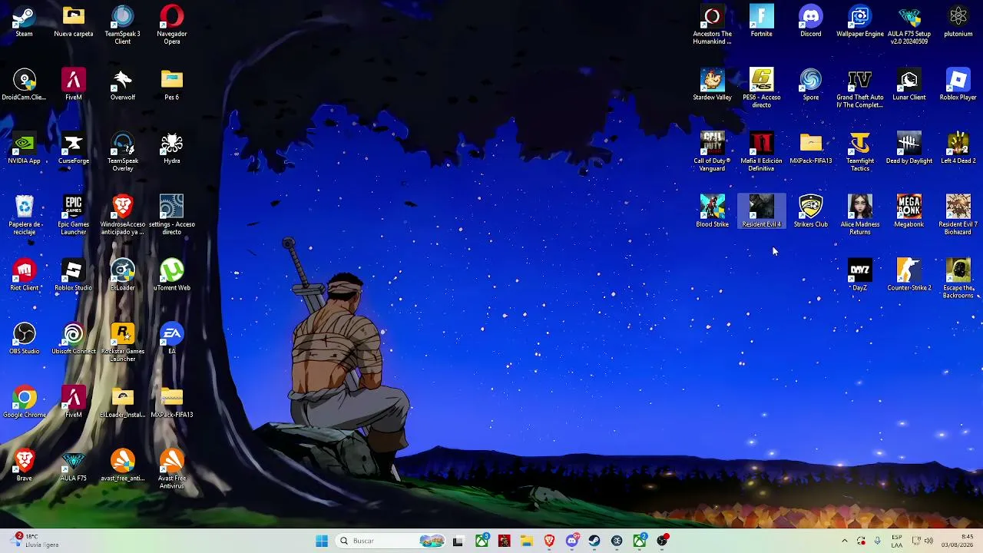The width and height of the screenshot is (983, 553).
Task: Launch Epic Games Launcher shortcut
Action: pos(74,215)
